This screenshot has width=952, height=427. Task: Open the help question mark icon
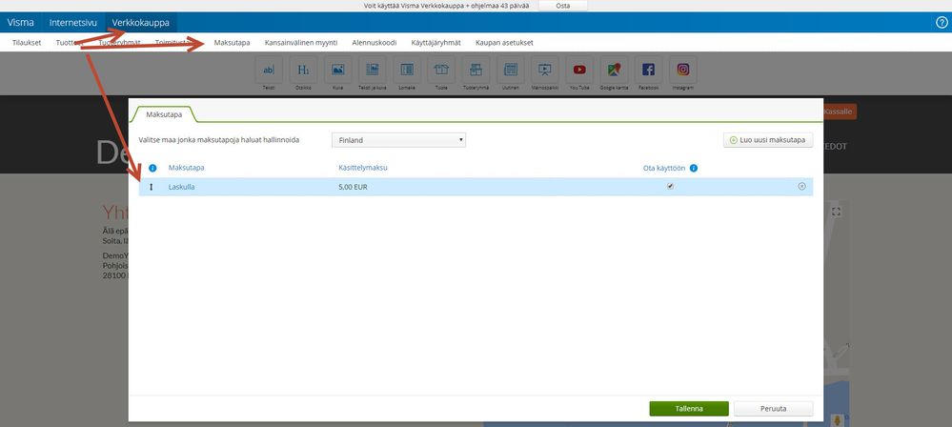click(x=942, y=23)
